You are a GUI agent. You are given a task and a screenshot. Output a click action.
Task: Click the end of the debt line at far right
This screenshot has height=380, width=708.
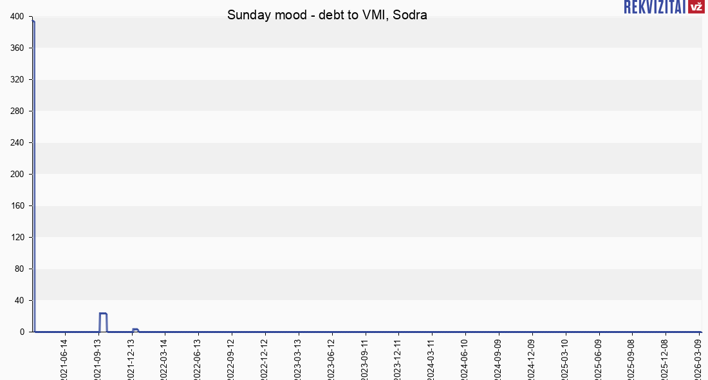700,332
